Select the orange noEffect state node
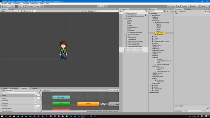The image size is (210, 118). (x=88, y=104)
